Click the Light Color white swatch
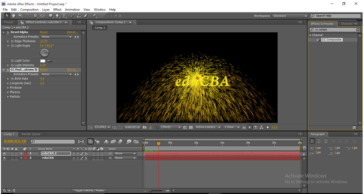Image resolution: width=364 pixels, height=194 pixels. coord(43,61)
